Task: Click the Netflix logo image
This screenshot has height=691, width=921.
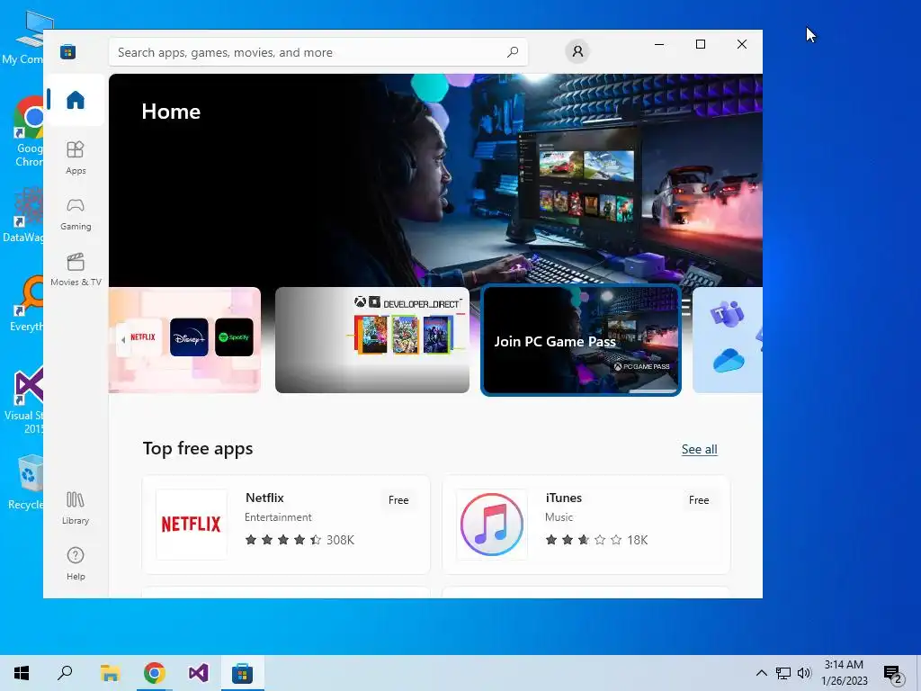Action: tap(192, 525)
